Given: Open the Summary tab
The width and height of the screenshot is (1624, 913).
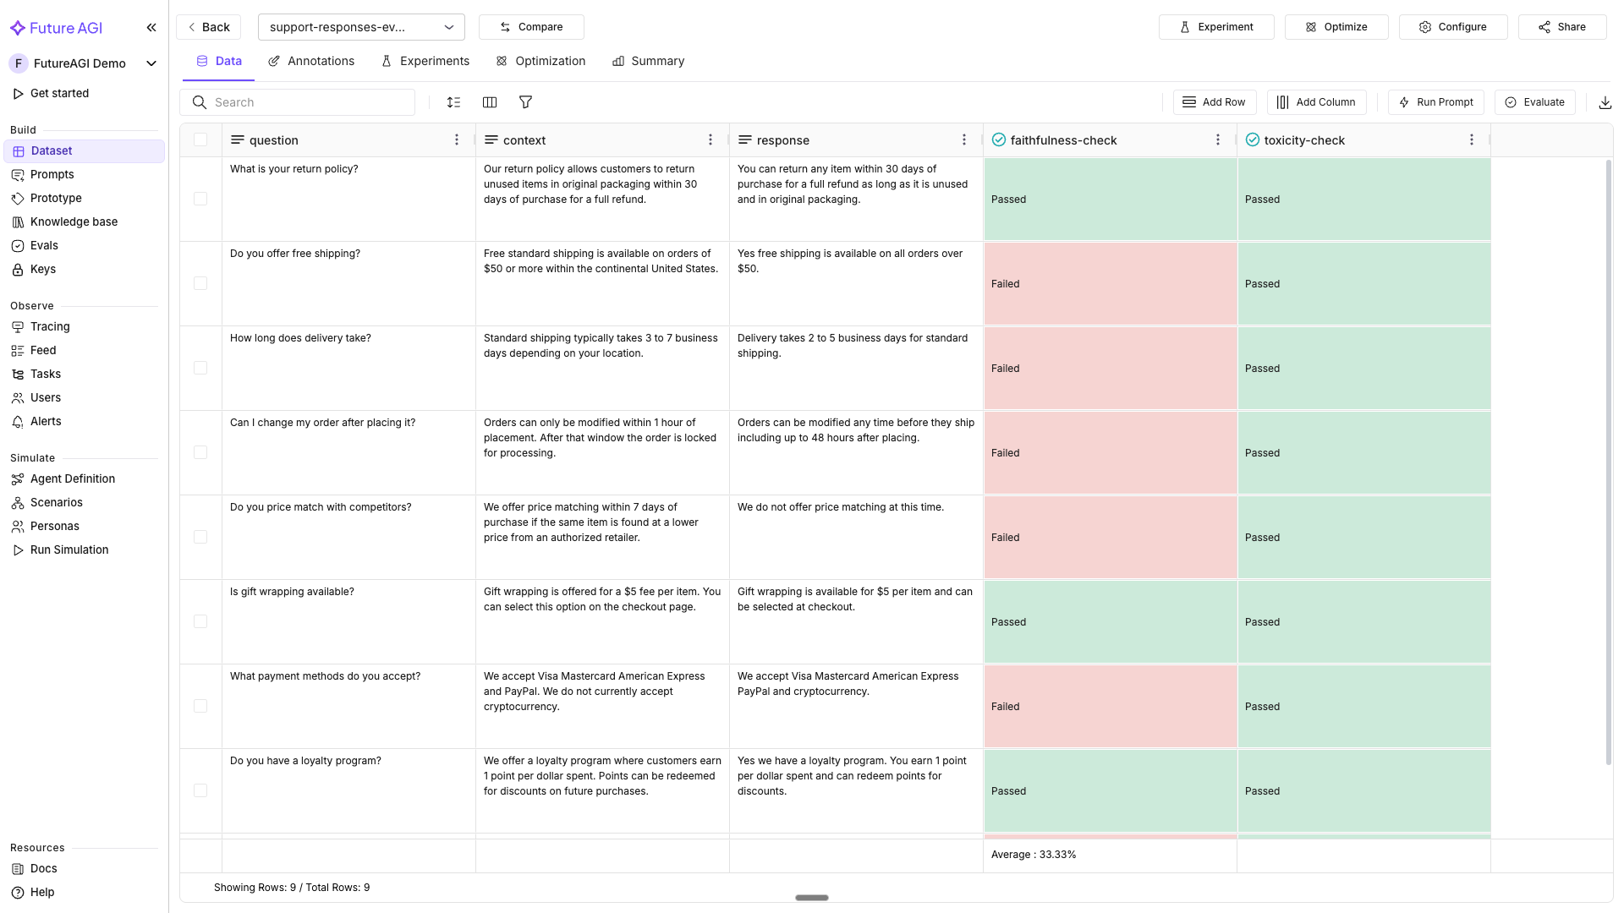Looking at the screenshot, I should 648,60.
